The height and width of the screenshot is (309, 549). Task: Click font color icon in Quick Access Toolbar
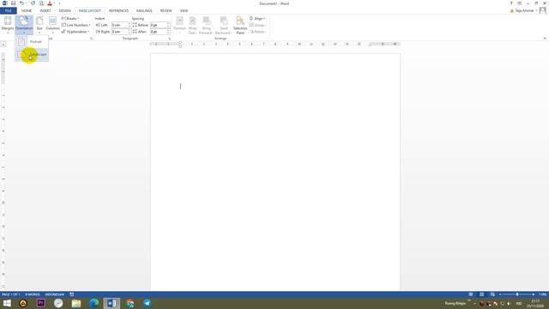50,3
